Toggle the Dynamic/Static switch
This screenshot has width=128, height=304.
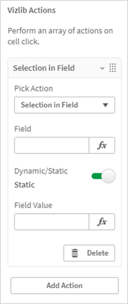click(x=103, y=176)
